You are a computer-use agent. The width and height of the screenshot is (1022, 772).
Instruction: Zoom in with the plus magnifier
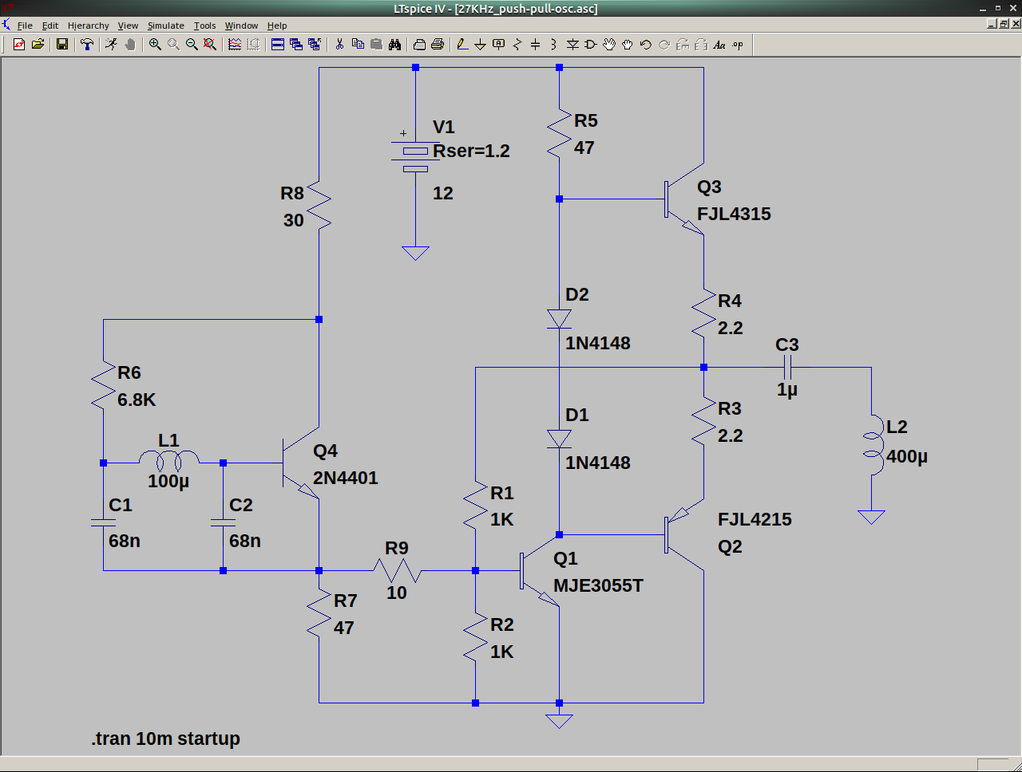tap(155, 45)
